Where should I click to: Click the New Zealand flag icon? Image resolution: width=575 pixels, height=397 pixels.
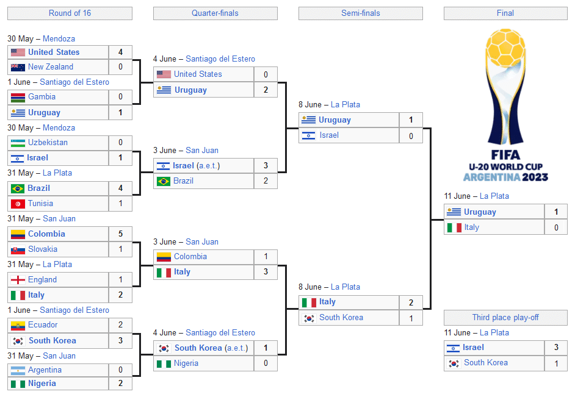click(18, 68)
